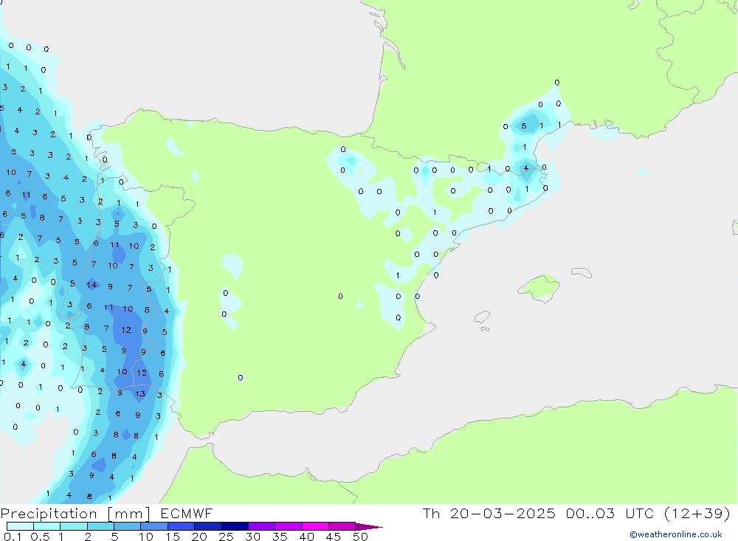The height and width of the screenshot is (541, 738).
Task: Click the legend label "30"
Action: pos(252,537)
